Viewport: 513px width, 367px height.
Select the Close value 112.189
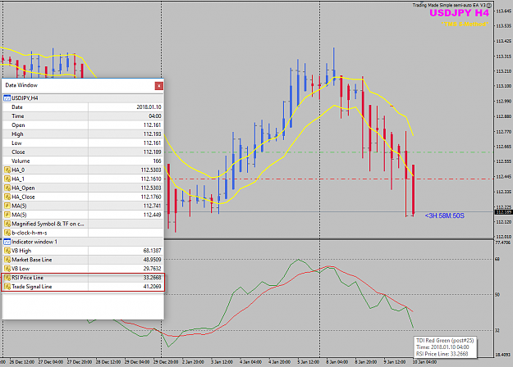(153, 152)
